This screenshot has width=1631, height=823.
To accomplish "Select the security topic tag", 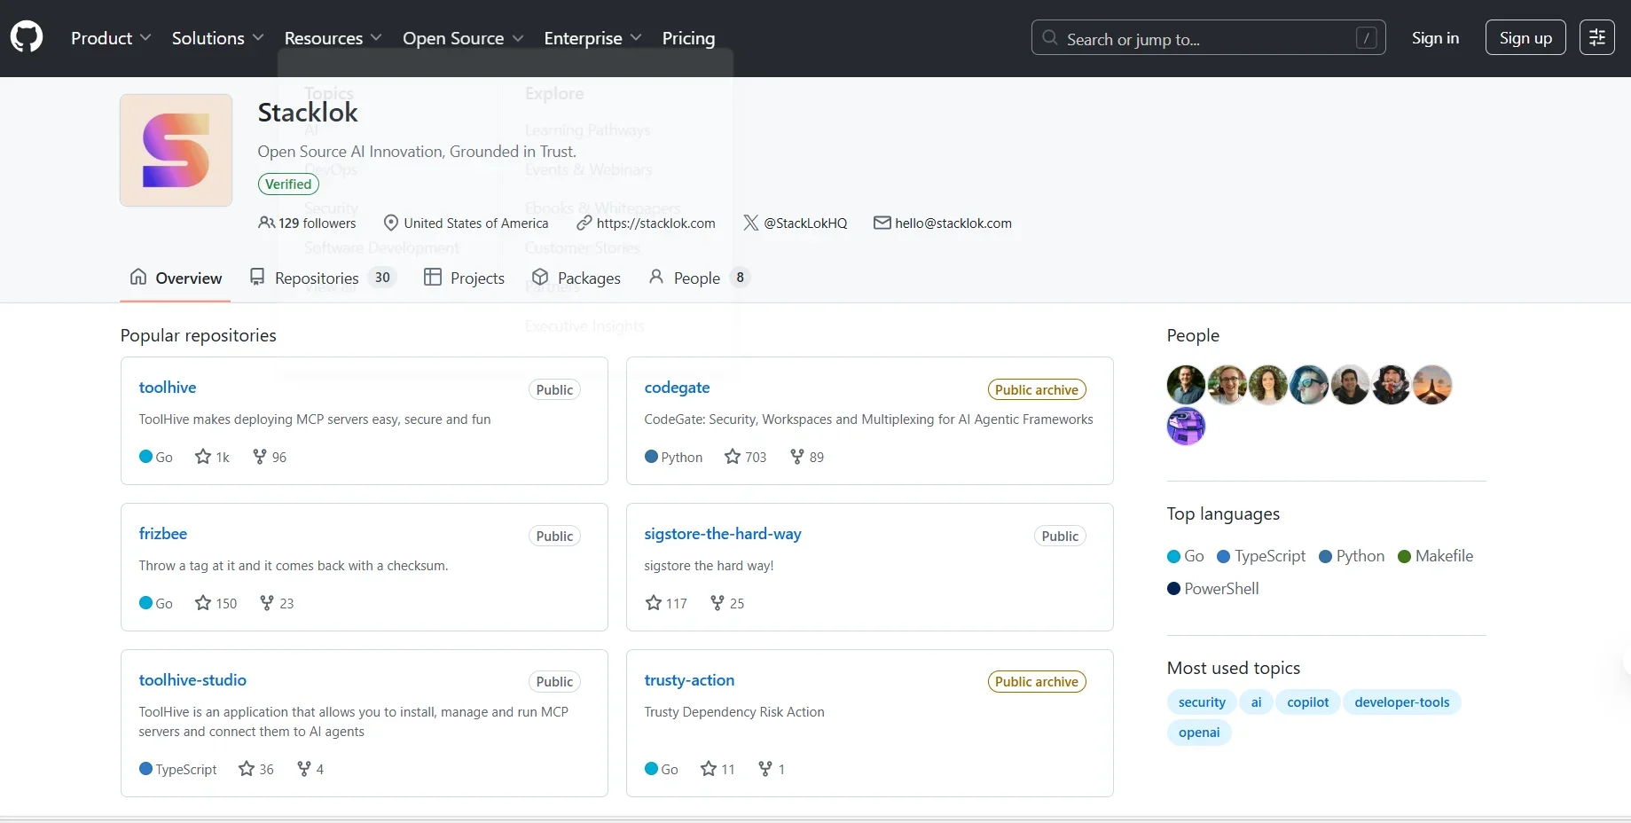I will pyautogui.click(x=1201, y=702).
